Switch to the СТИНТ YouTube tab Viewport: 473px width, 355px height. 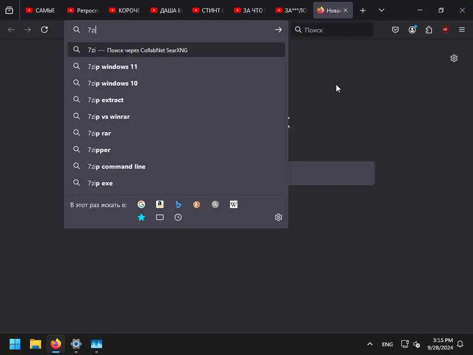(x=207, y=10)
